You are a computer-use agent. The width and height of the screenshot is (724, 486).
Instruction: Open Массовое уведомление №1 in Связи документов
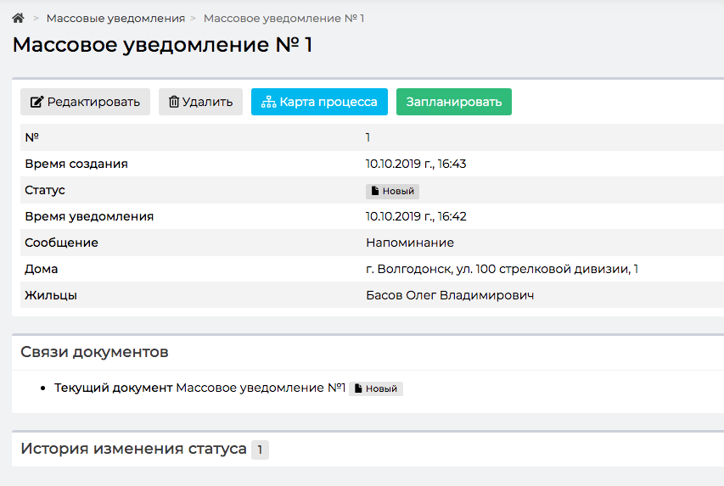[261, 388]
